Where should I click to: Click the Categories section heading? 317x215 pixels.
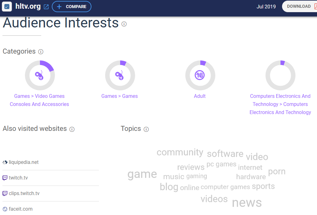(19, 51)
